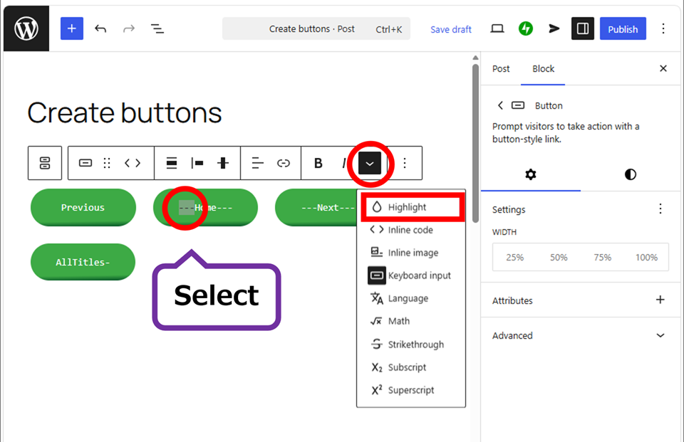Redo the last undone change

tap(129, 28)
